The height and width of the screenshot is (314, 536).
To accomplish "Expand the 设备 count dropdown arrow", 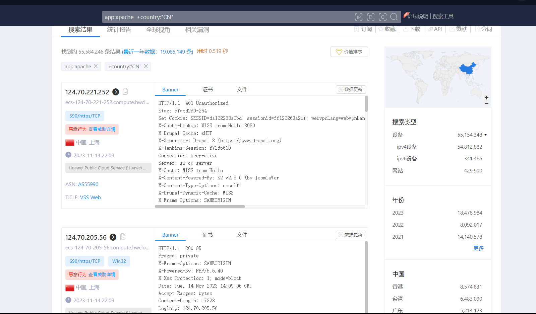I will pyautogui.click(x=485, y=135).
